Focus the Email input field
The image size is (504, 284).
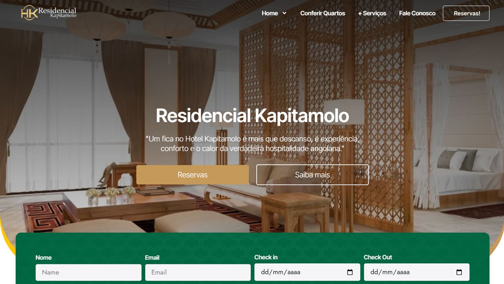tap(198, 272)
